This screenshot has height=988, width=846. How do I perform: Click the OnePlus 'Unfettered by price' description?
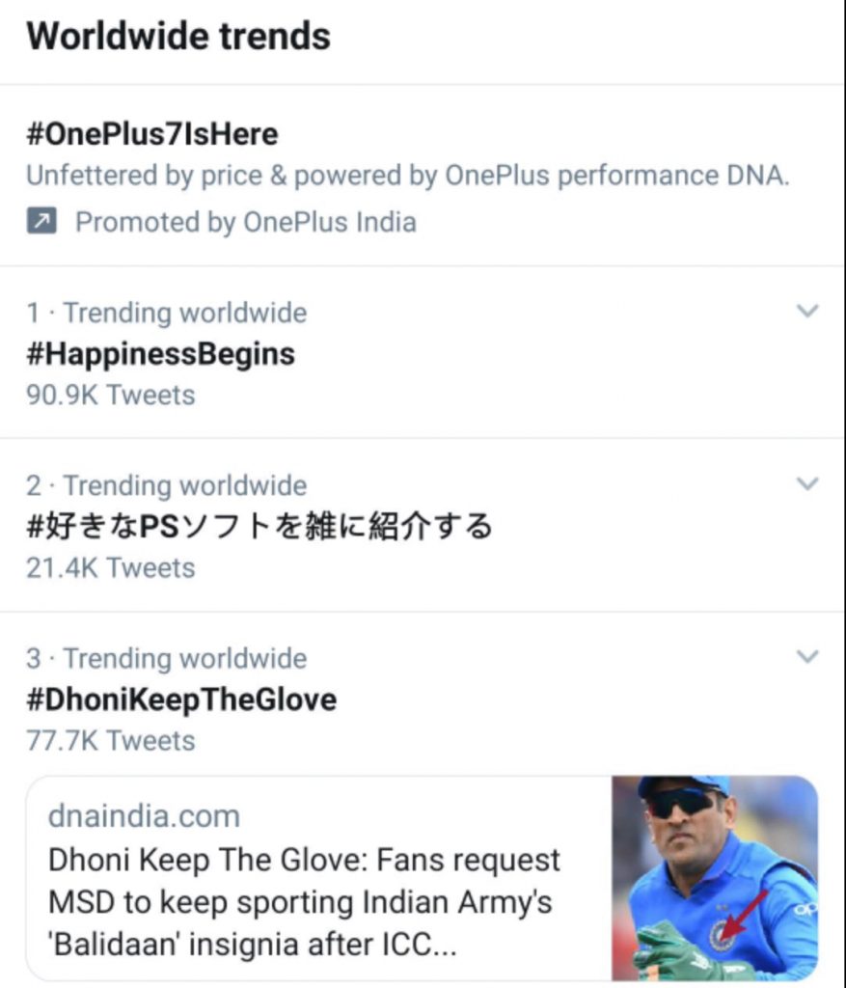(407, 177)
